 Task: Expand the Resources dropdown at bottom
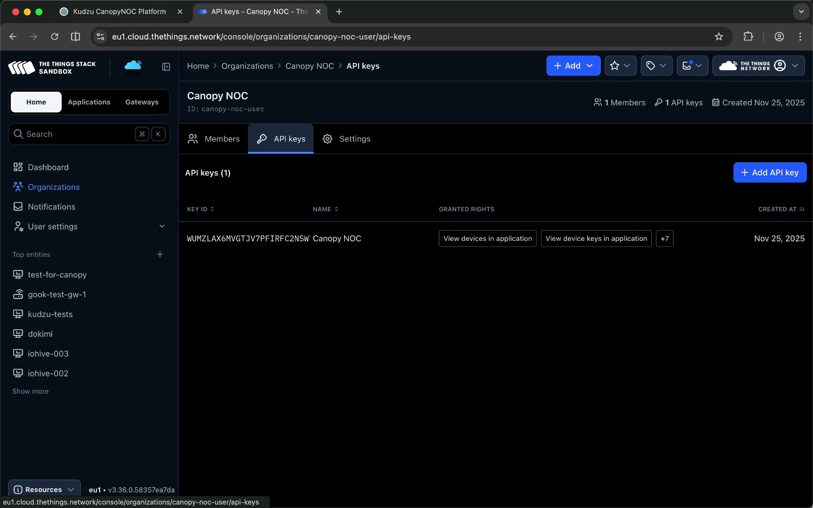[44, 490]
